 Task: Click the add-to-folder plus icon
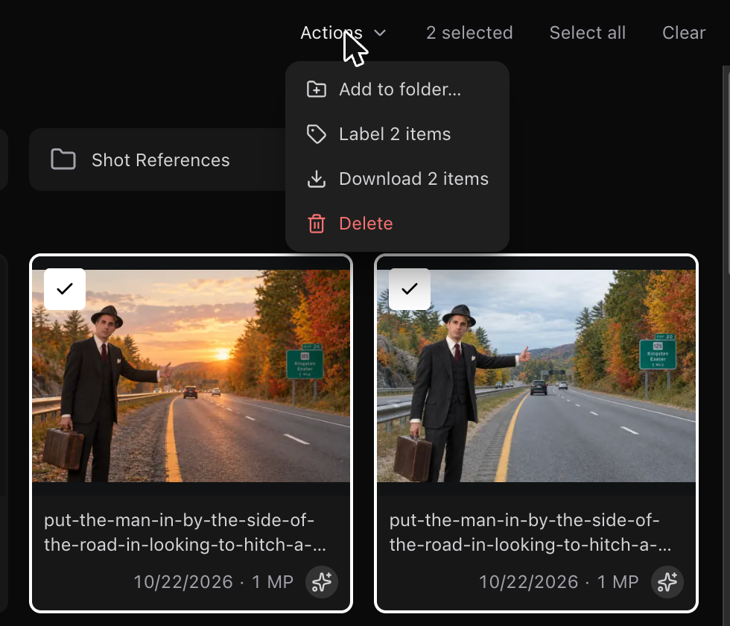point(317,89)
